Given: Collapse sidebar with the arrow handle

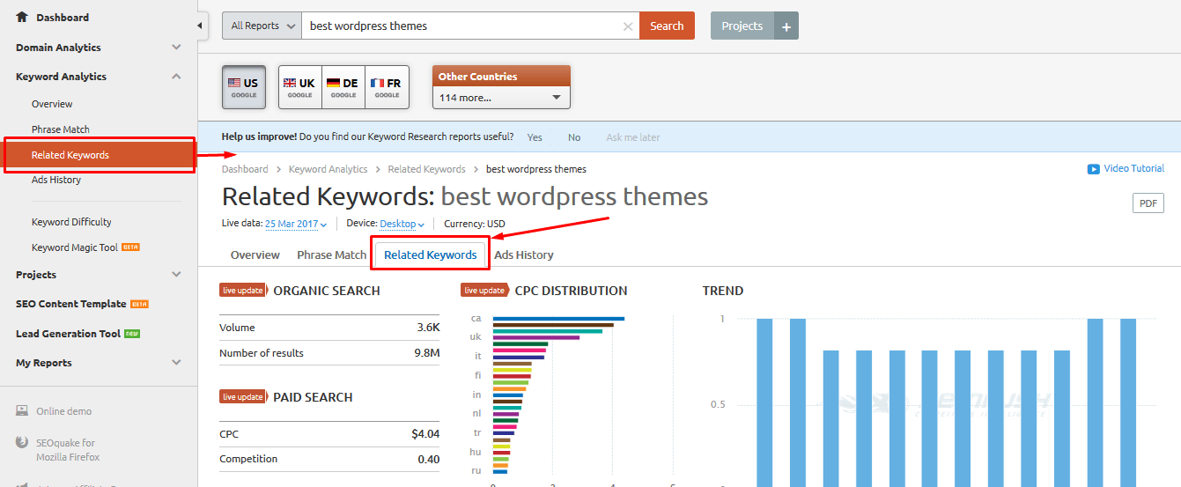Looking at the screenshot, I should 200,26.
